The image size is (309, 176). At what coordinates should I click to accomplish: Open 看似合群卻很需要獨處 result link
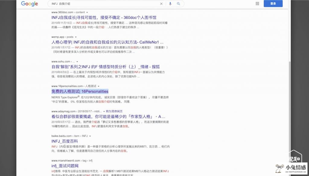(x=108, y=117)
